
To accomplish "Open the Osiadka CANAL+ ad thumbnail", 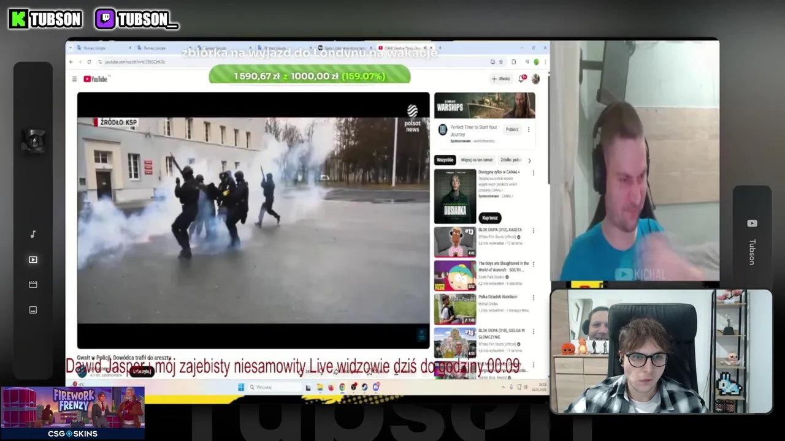I will pos(455,197).
